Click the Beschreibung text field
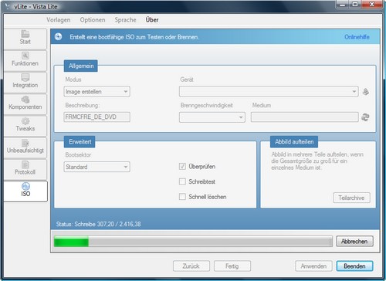Screen dimensions: 386x281 click(96, 117)
